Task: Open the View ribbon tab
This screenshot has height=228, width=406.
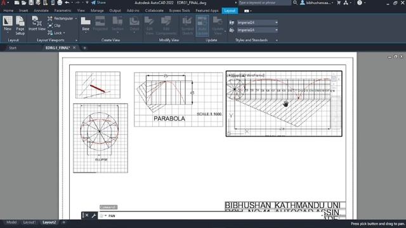Action: click(81, 11)
